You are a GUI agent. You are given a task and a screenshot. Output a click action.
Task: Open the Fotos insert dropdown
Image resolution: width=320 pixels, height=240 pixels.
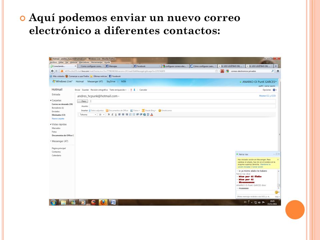click(135, 110)
